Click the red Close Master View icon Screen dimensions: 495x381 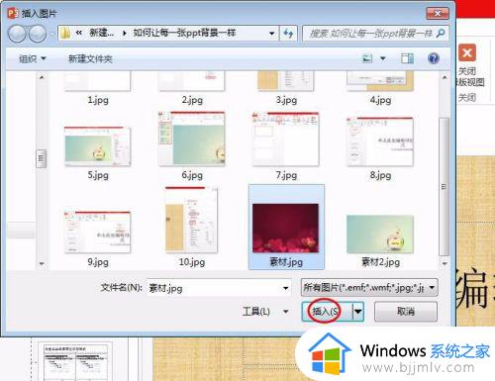tap(467, 52)
